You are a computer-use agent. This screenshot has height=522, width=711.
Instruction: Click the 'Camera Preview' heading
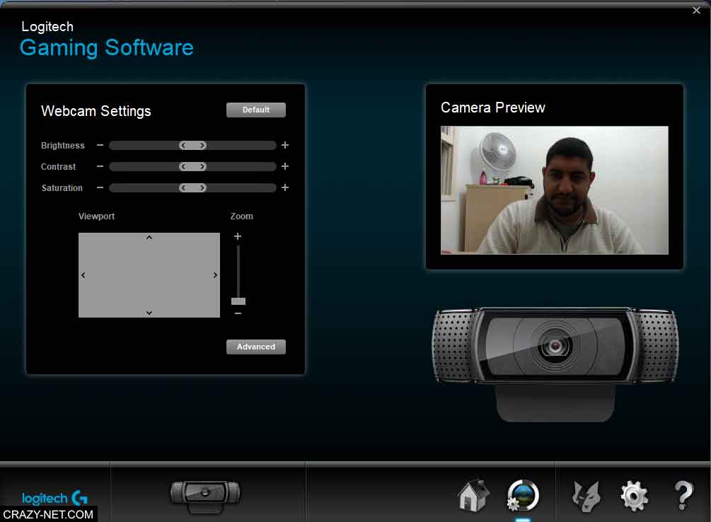pos(493,108)
